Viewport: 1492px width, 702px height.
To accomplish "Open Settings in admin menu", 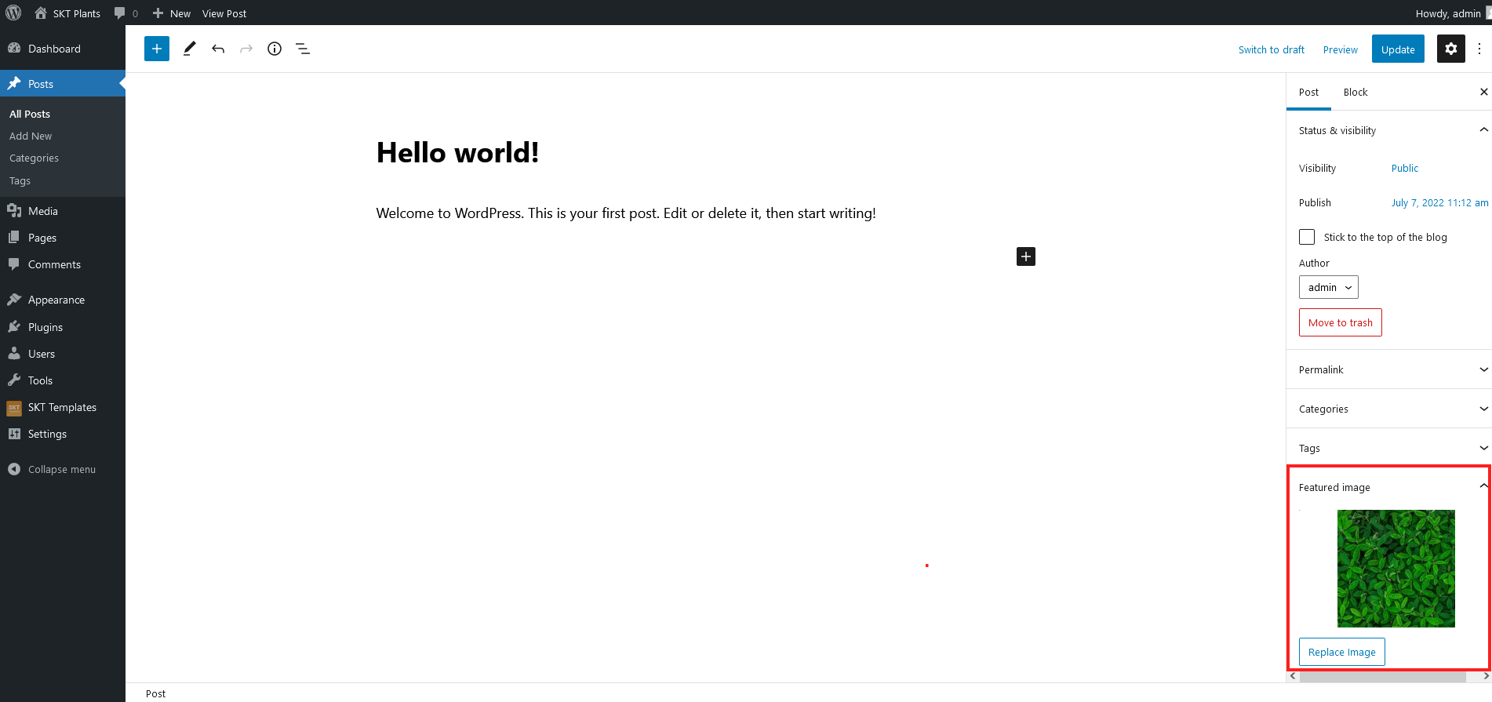I will [63, 434].
